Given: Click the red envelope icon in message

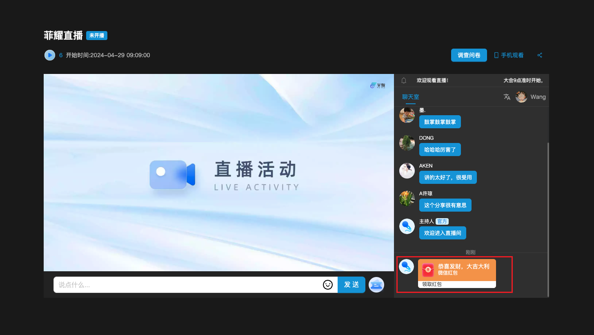Looking at the screenshot, I should tap(428, 270).
